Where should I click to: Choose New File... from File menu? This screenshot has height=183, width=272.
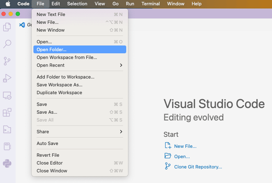80,22
